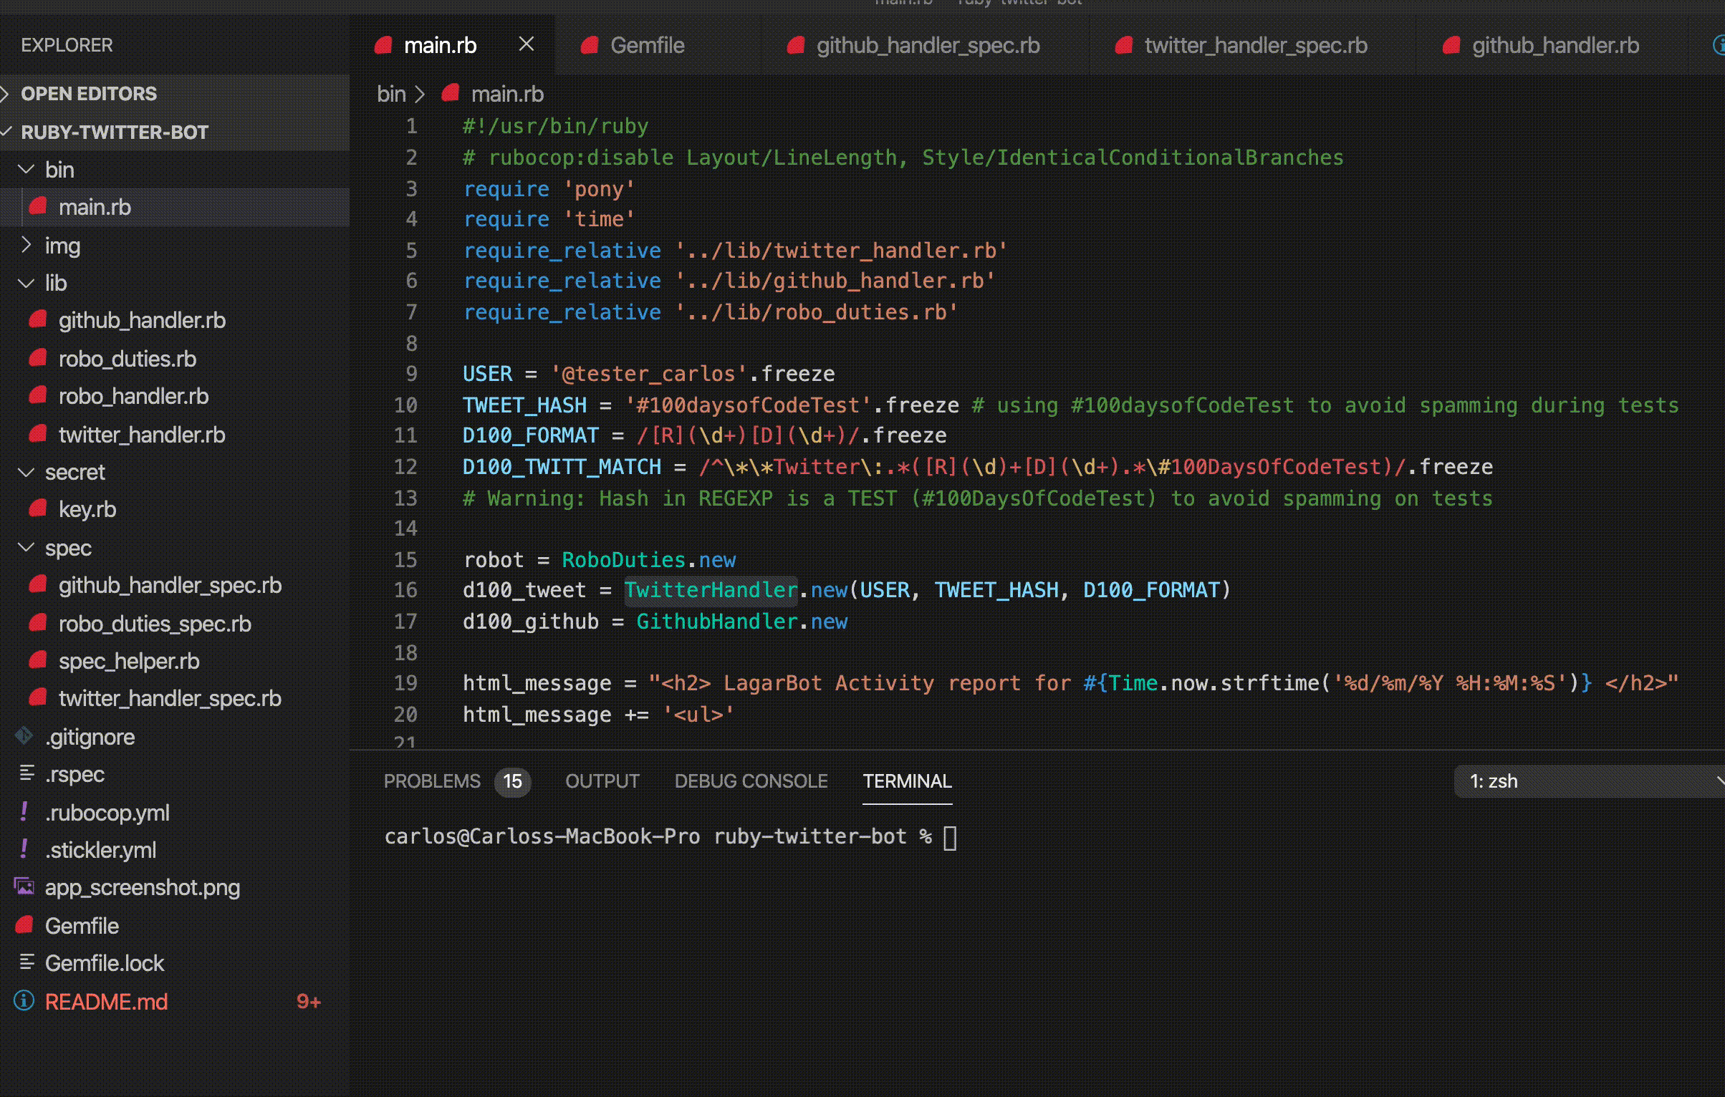Click the README.md info icon in explorer
Viewport: 1725px width, 1097px height.
(24, 1000)
